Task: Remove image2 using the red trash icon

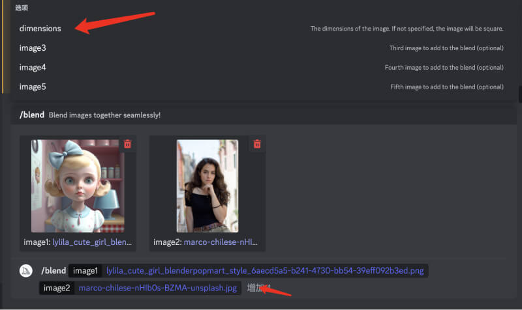Action: click(257, 144)
